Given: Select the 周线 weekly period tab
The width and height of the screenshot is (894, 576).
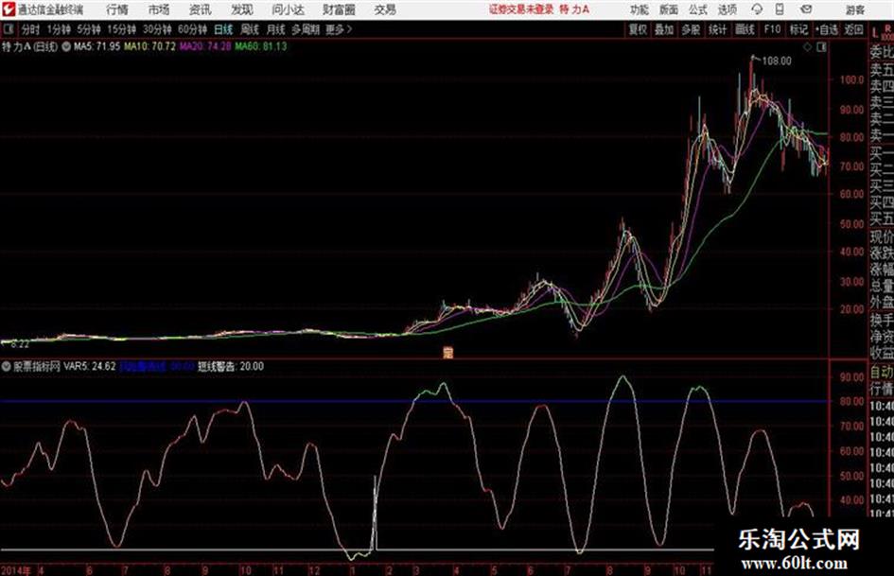Looking at the screenshot, I should (250, 29).
